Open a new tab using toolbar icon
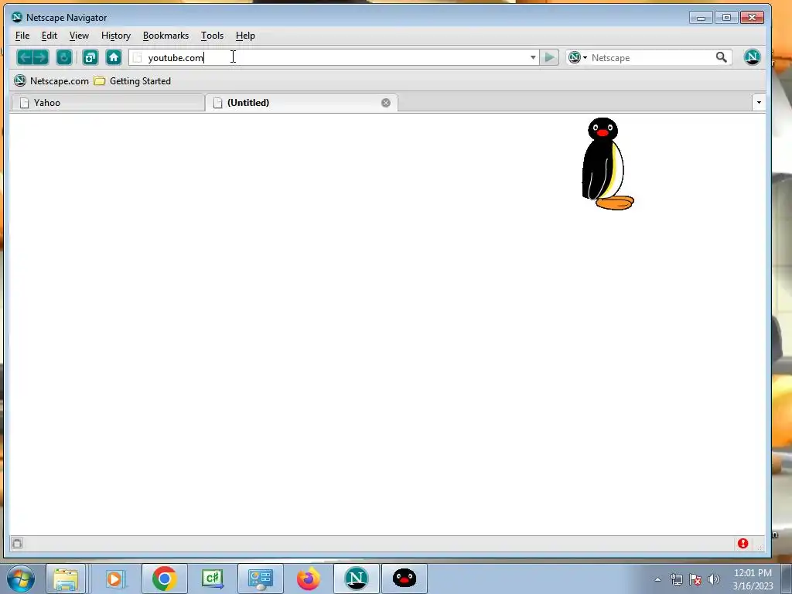Image resolution: width=792 pixels, height=594 pixels. pyautogui.click(x=90, y=57)
